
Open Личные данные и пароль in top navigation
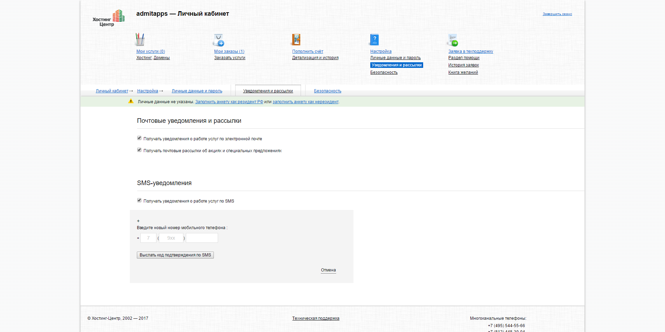(x=395, y=58)
